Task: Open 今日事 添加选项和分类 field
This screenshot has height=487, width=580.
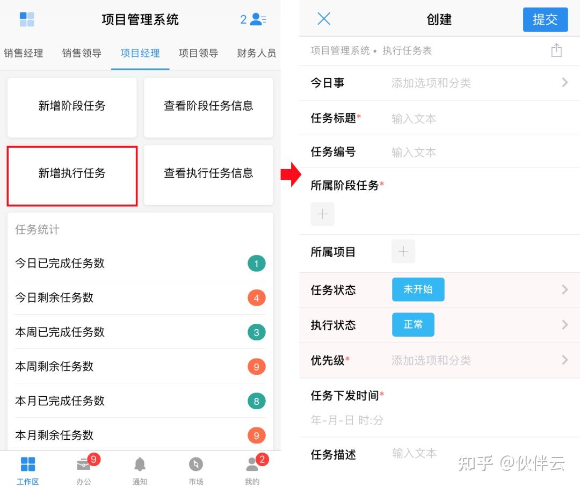Action: [431, 83]
